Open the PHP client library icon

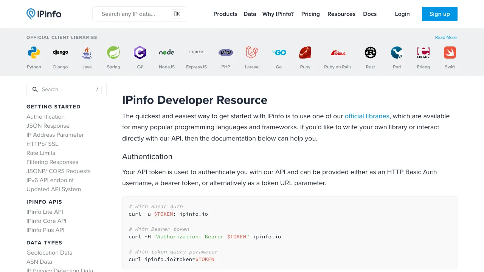tap(226, 53)
